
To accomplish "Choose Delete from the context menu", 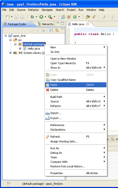I will pos(76,90).
